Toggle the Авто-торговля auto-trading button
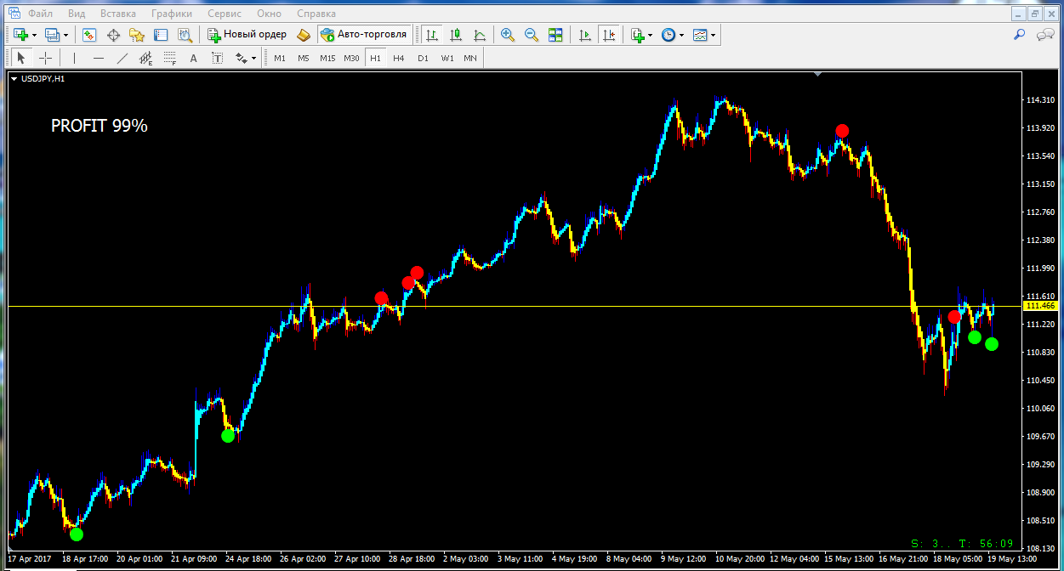 point(365,35)
